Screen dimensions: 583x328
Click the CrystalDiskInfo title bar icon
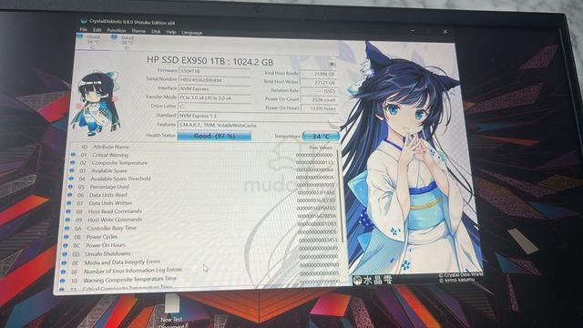pos(84,21)
